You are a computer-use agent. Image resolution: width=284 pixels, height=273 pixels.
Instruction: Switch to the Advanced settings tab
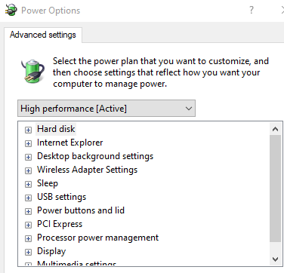point(43,35)
